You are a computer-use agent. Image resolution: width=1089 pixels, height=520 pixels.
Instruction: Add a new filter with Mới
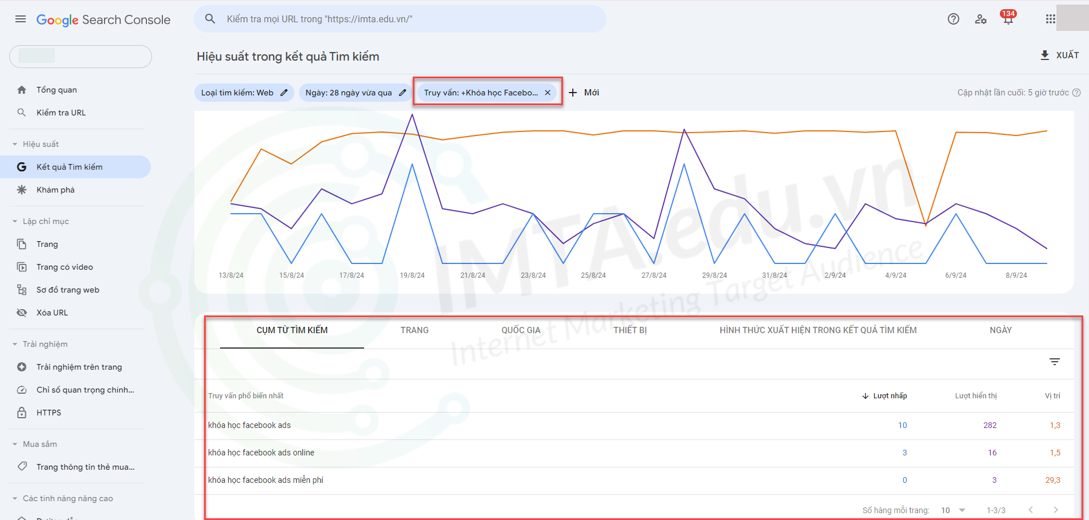pos(584,93)
